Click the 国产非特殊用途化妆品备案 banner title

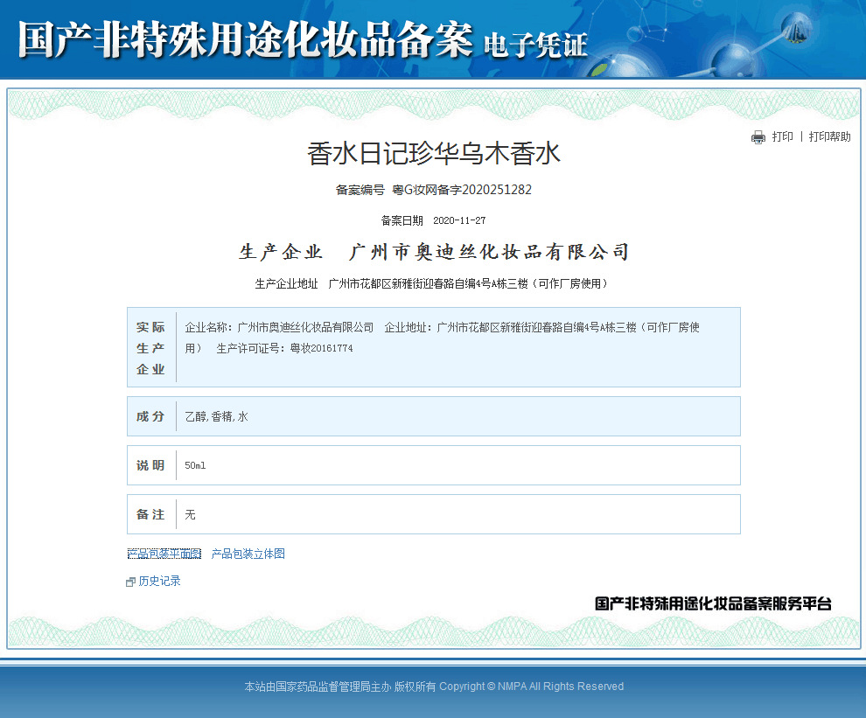[x=246, y=39]
